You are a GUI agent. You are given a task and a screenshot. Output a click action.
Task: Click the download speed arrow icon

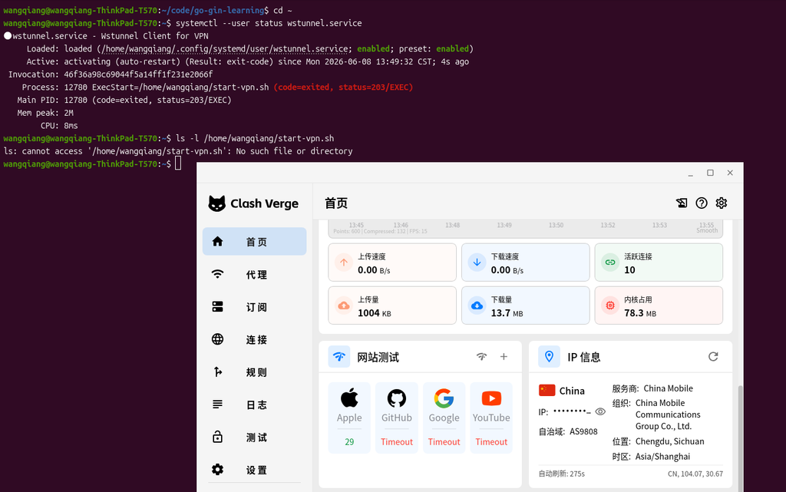click(x=477, y=262)
